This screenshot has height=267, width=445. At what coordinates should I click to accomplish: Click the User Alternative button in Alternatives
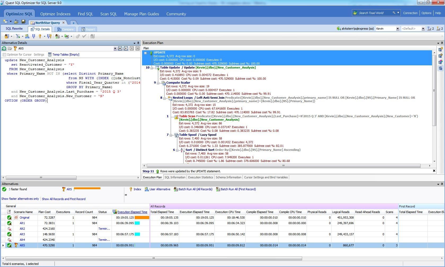coord(157,189)
